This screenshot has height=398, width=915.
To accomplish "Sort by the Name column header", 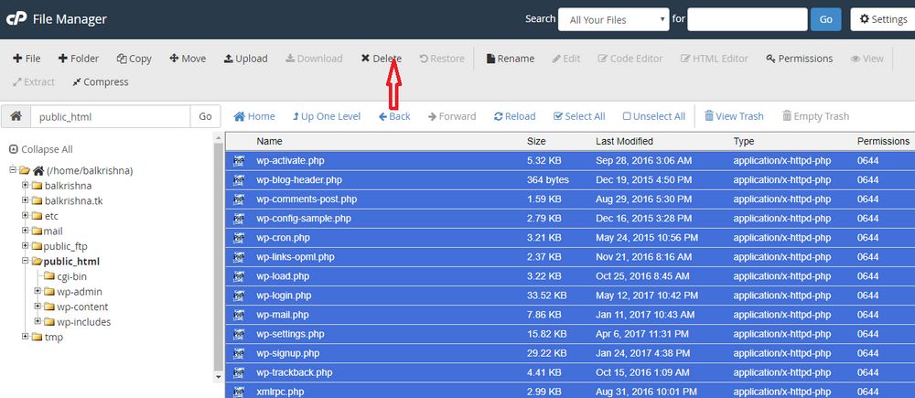I will tap(269, 141).
